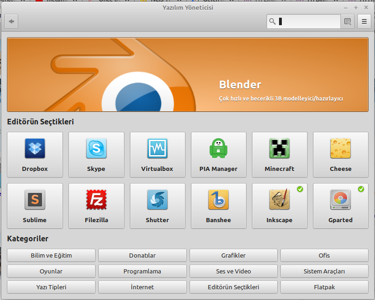The image size is (375, 300).
Task: Open the Shutter app tile
Action: (x=157, y=206)
